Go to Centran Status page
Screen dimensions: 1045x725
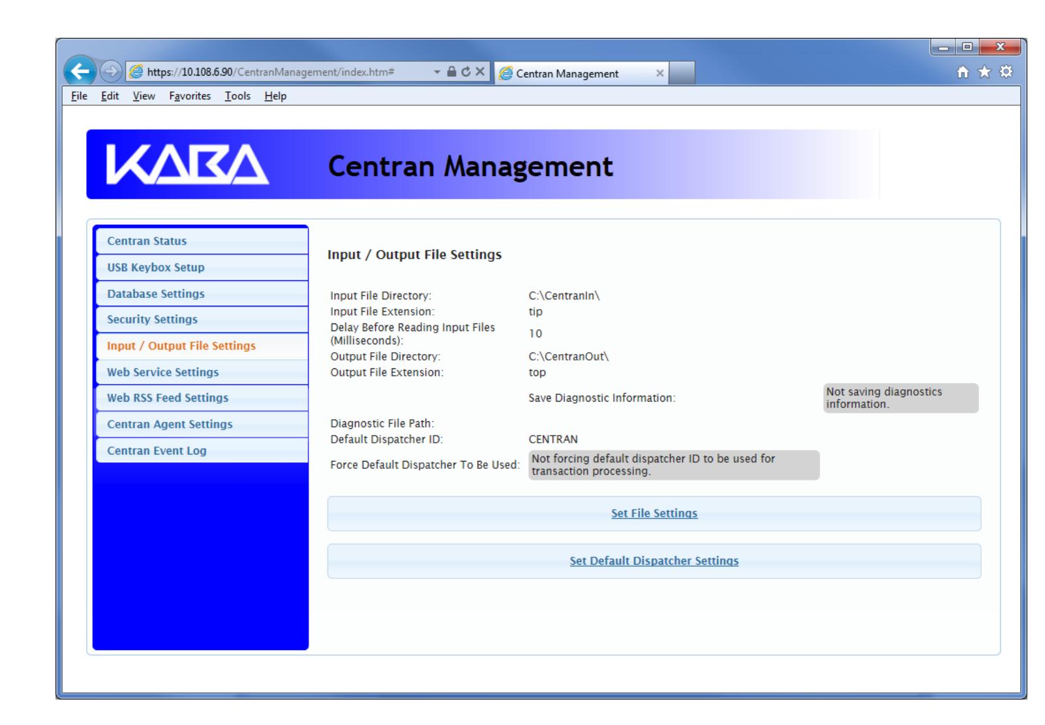coord(202,241)
